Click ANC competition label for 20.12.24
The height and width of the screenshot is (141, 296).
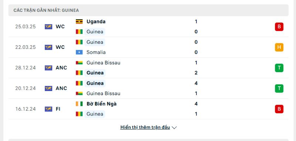(x=61, y=88)
